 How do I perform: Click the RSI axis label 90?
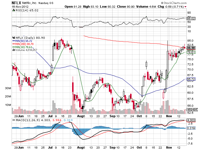pyautogui.click(x=189, y=13)
